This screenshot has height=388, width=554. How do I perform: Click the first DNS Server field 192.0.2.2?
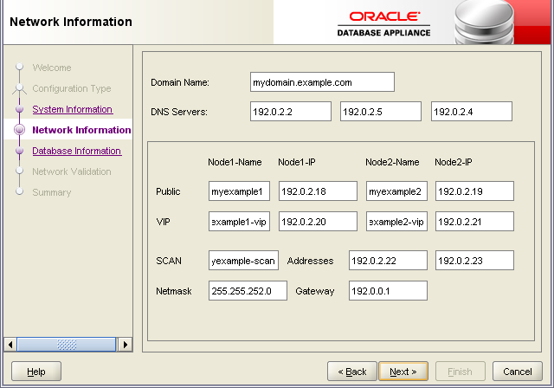tap(291, 112)
